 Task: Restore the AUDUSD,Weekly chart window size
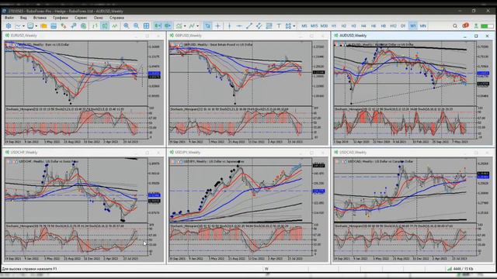point(476,36)
